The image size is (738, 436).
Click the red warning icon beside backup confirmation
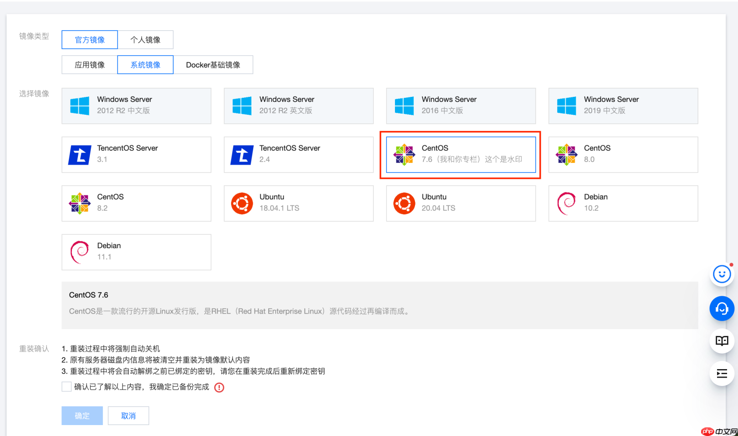click(219, 387)
